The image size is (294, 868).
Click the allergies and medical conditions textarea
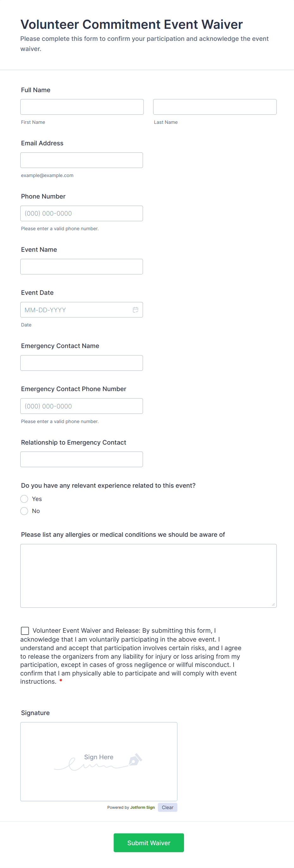click(148, 575)
